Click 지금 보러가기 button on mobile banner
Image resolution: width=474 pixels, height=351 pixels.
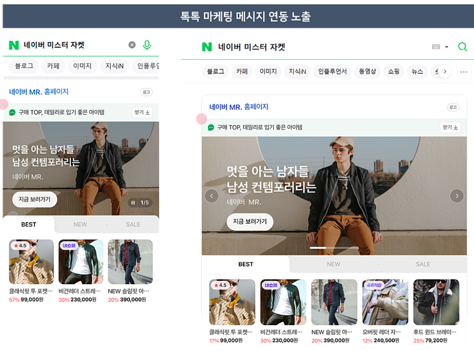point(35,199)
